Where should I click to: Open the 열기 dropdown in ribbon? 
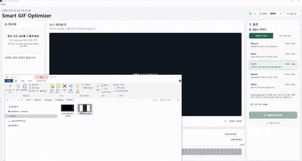pyautogui.click(x=105, y=85)
